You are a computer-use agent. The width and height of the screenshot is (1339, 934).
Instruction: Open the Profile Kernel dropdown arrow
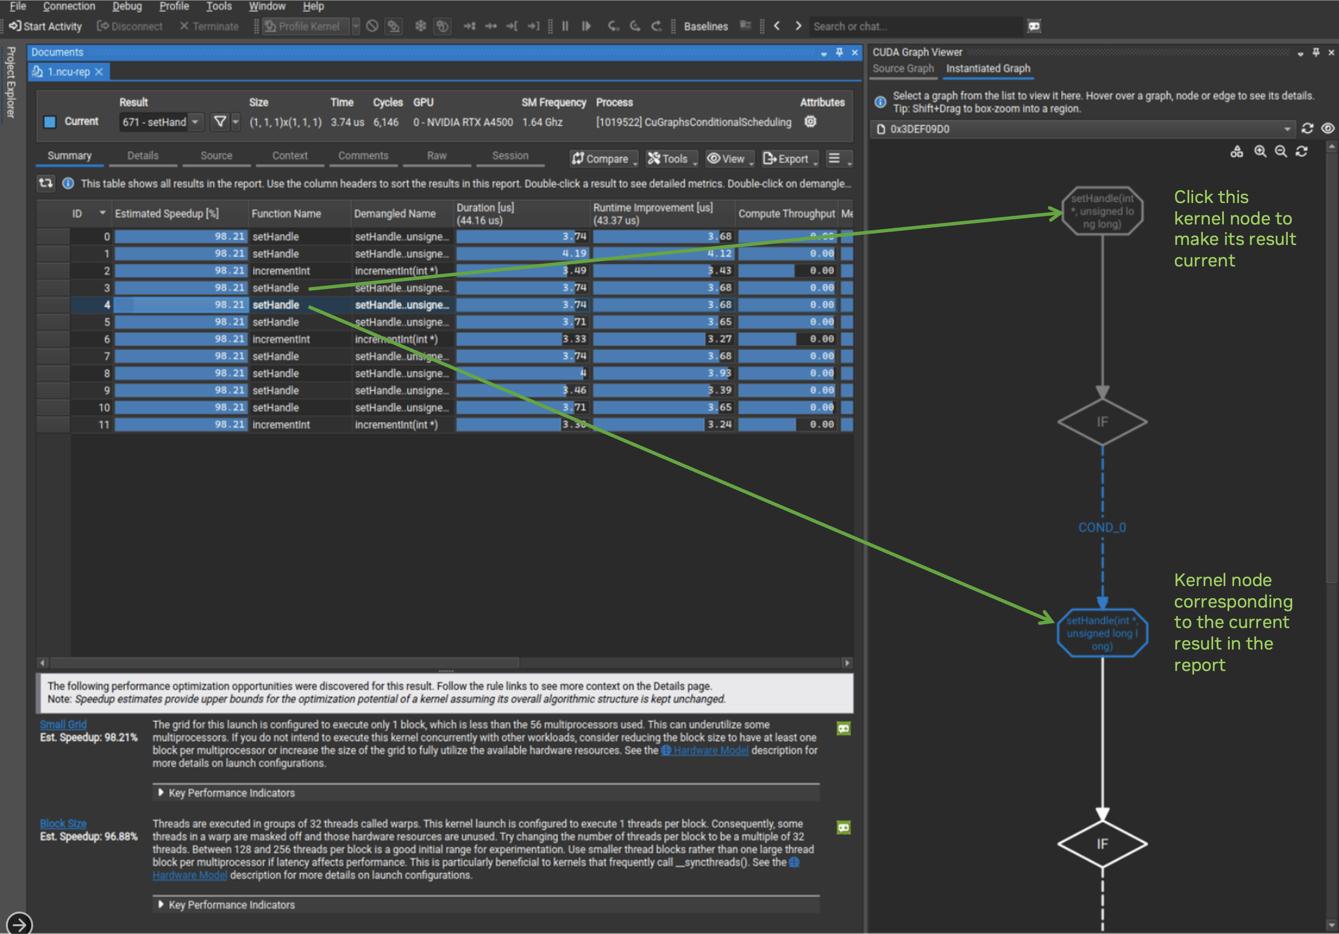click(x=355, y=26)
